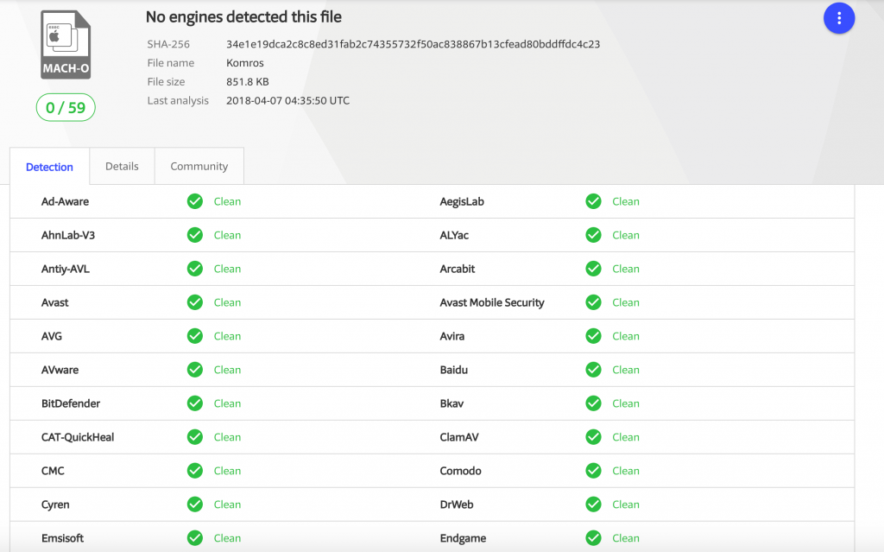
Task: Click the green check icon for AegisLab
Action: coord(593,201)
